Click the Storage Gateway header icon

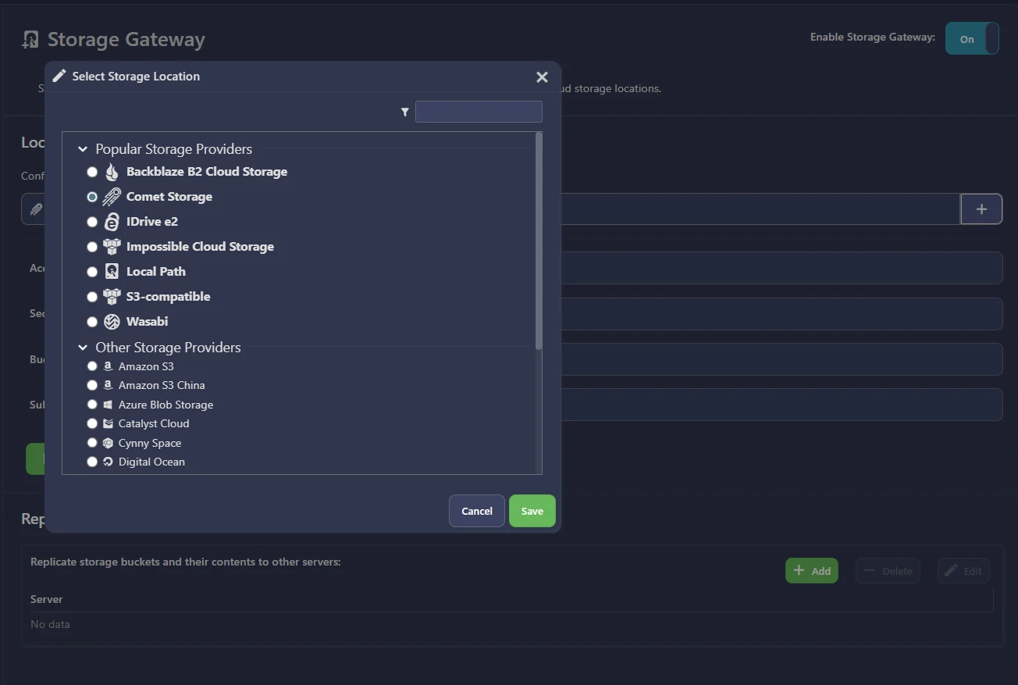tap(30, 40)
